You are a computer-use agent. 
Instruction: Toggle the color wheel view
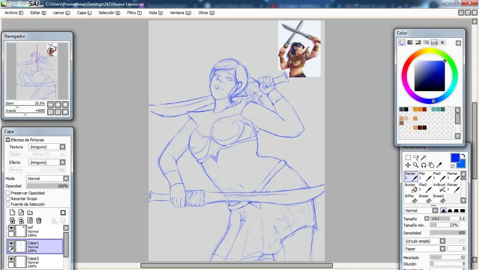[x=402, y=43]
